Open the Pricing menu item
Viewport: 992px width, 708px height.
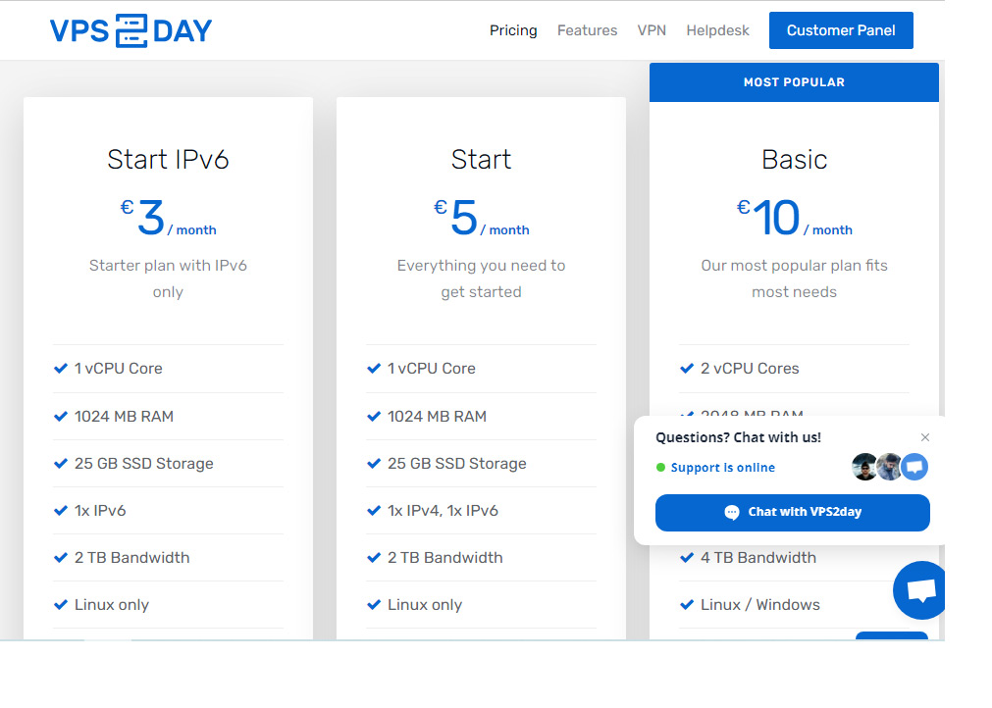(513, 30)
